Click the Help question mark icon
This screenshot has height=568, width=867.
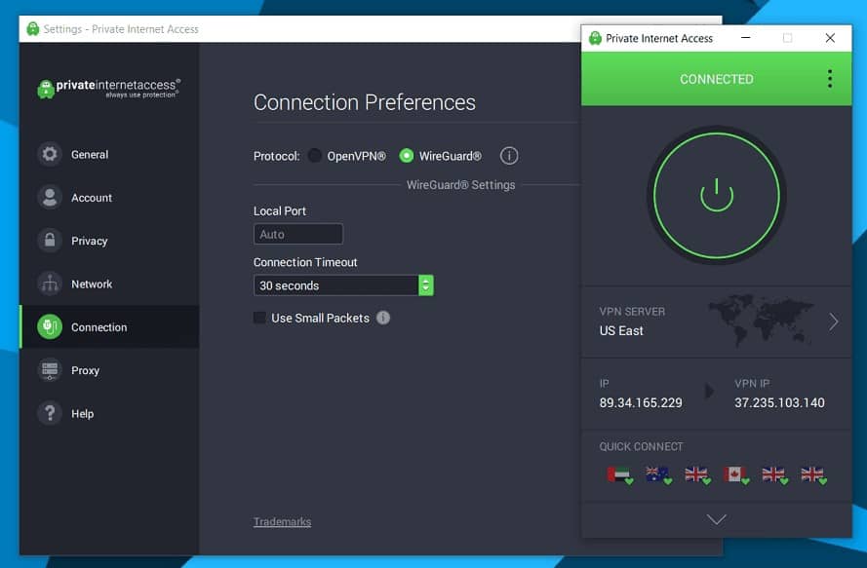[x=50, y=413]
